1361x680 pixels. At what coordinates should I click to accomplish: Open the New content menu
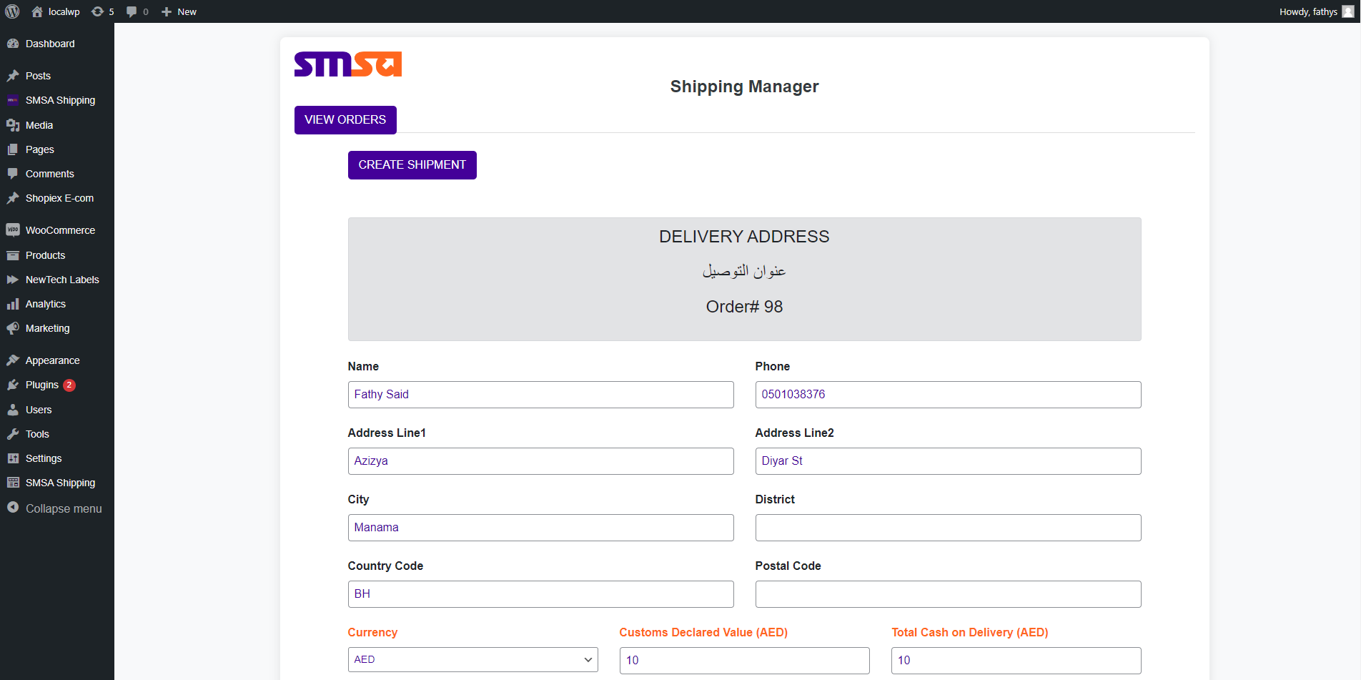click(x=178, y=11)
